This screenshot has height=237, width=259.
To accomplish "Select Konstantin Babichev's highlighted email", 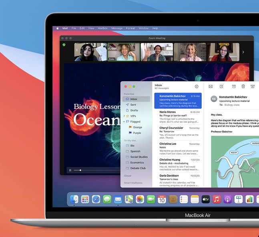I will 178,101.
